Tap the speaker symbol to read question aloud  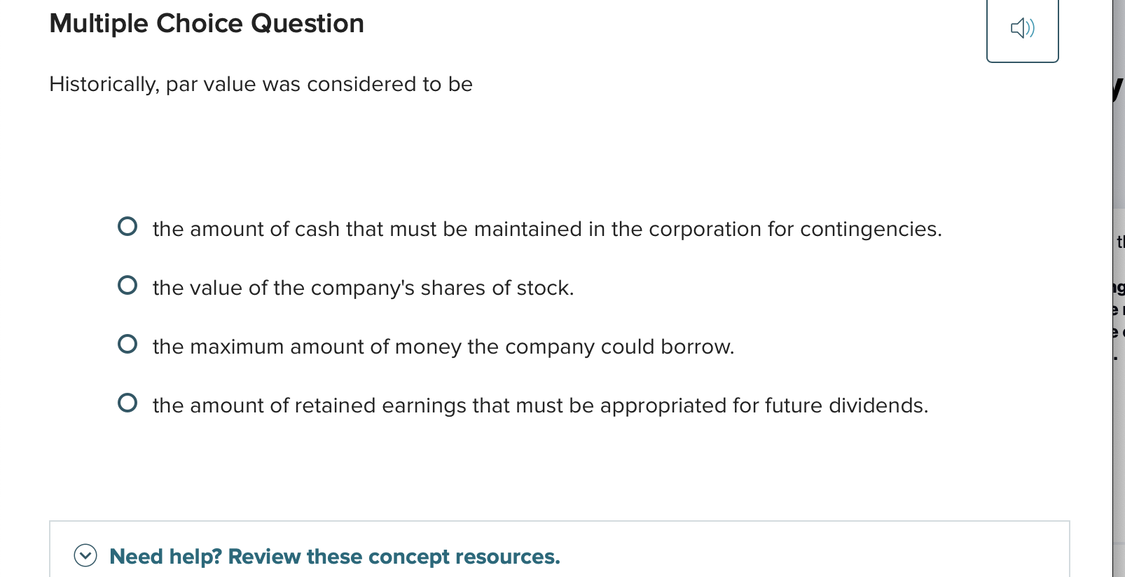(1023, 28)
